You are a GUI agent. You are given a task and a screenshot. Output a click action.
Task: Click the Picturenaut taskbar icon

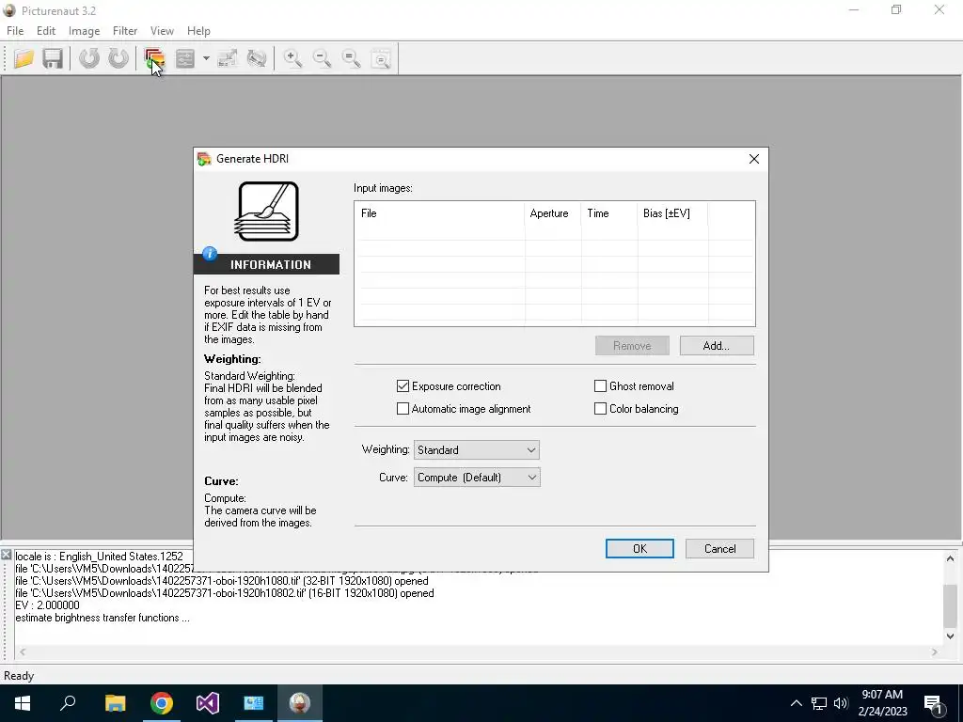tap(300, 703)
